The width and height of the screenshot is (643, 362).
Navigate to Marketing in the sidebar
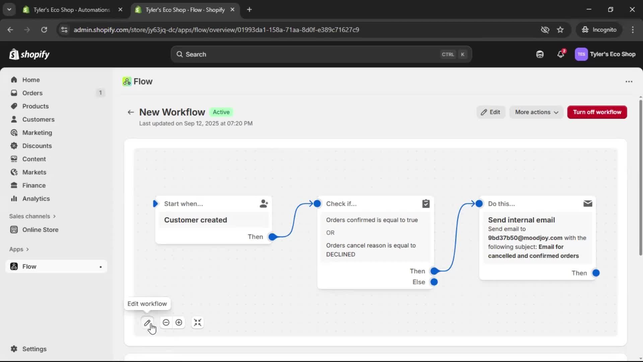tap(37, 132)
